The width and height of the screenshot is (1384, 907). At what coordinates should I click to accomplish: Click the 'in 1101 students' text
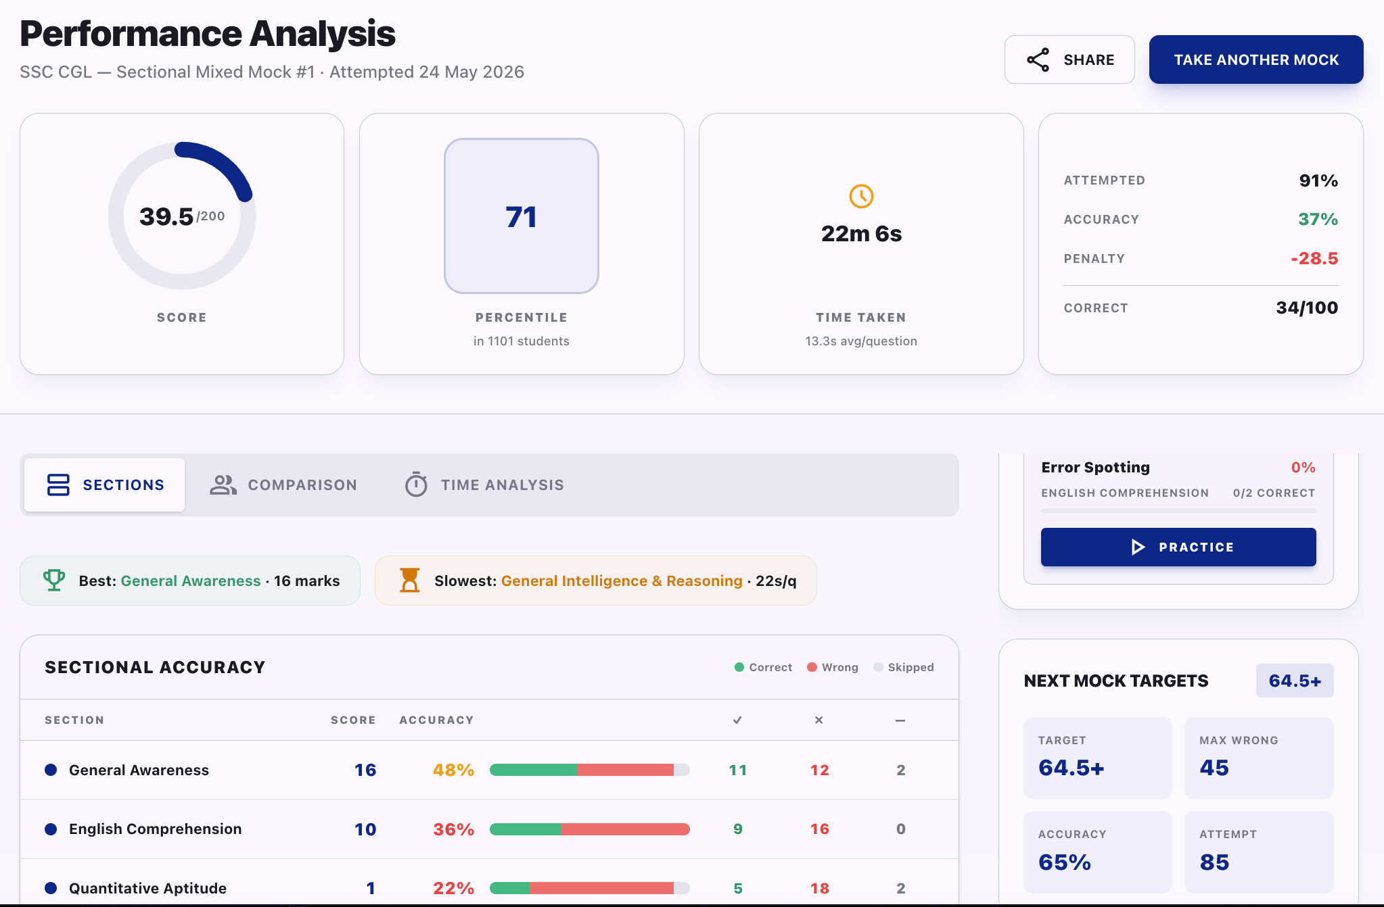522,341
